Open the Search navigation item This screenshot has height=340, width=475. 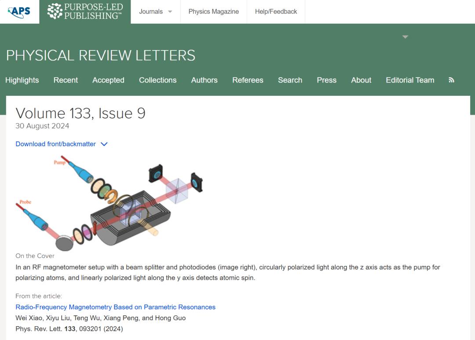(290, 80)
